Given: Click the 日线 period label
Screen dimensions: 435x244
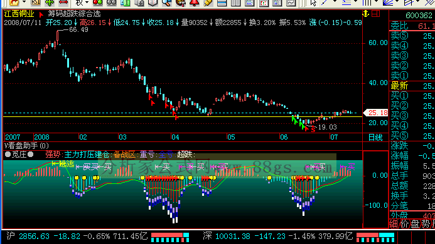Looking at the screenshot, I should 375,137.
